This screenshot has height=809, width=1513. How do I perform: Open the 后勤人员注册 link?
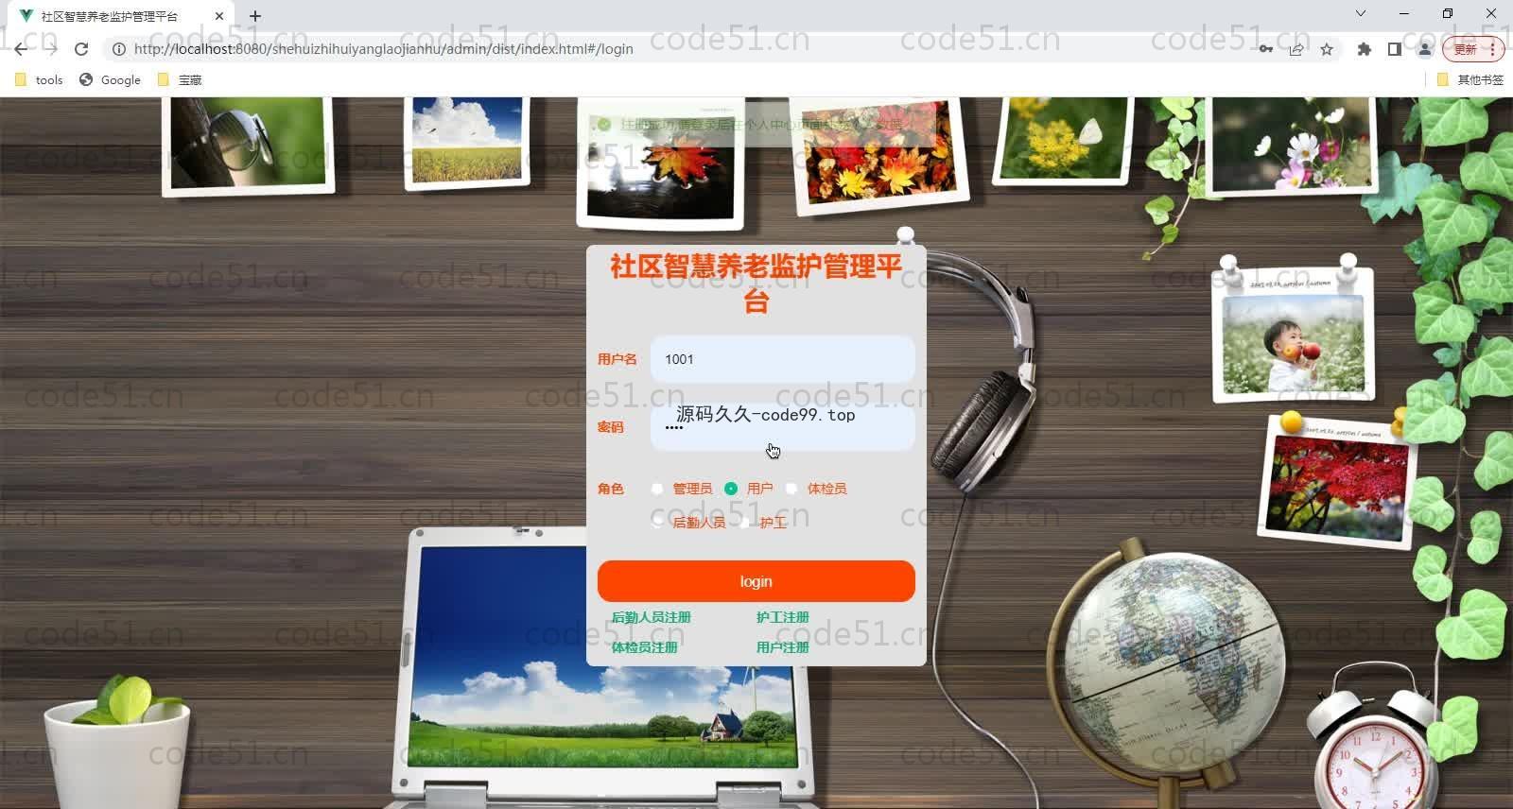pos(651,617)
